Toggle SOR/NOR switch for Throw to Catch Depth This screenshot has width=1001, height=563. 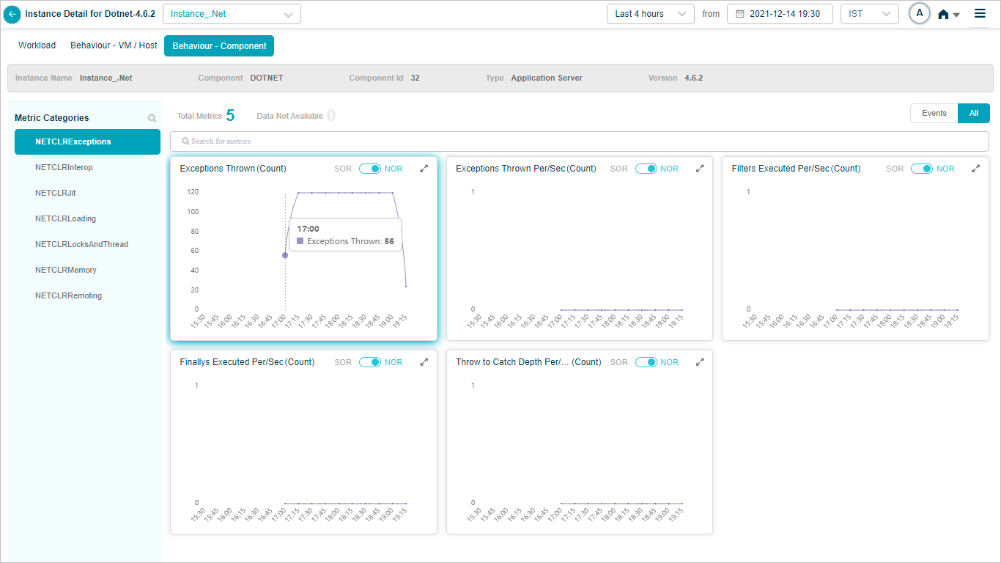[x=646, y=362]
